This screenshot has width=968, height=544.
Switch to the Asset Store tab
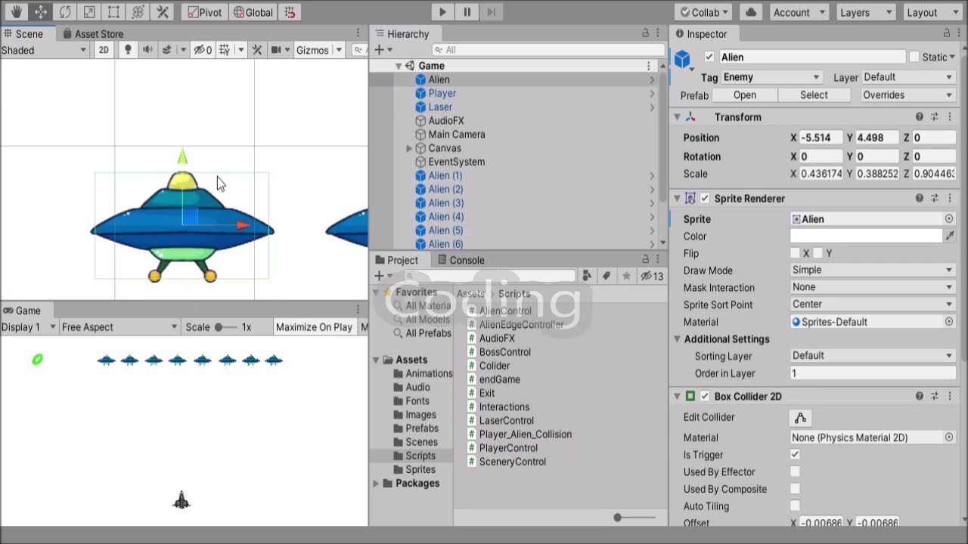(x=93, y=34)
